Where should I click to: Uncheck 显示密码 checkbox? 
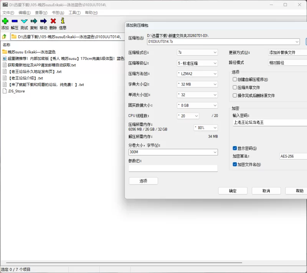pos(235,148)
